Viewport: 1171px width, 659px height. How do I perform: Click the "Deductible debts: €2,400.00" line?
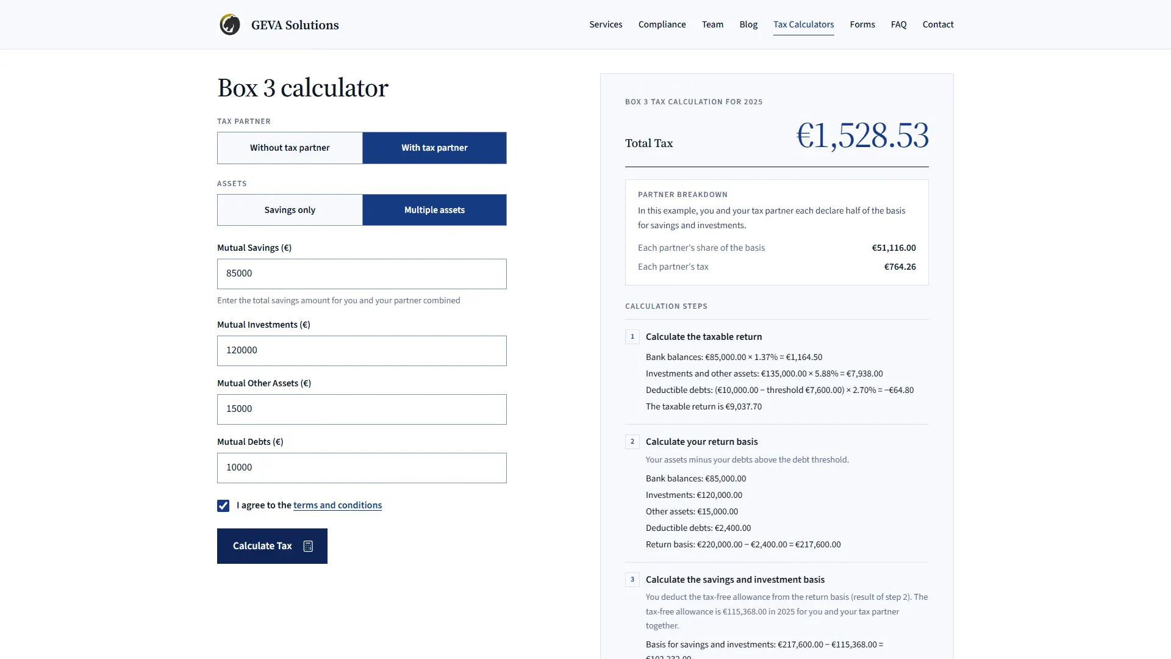pos(698,528)
